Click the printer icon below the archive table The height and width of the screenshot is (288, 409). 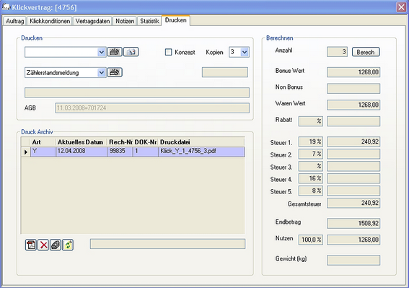(56, 245)
